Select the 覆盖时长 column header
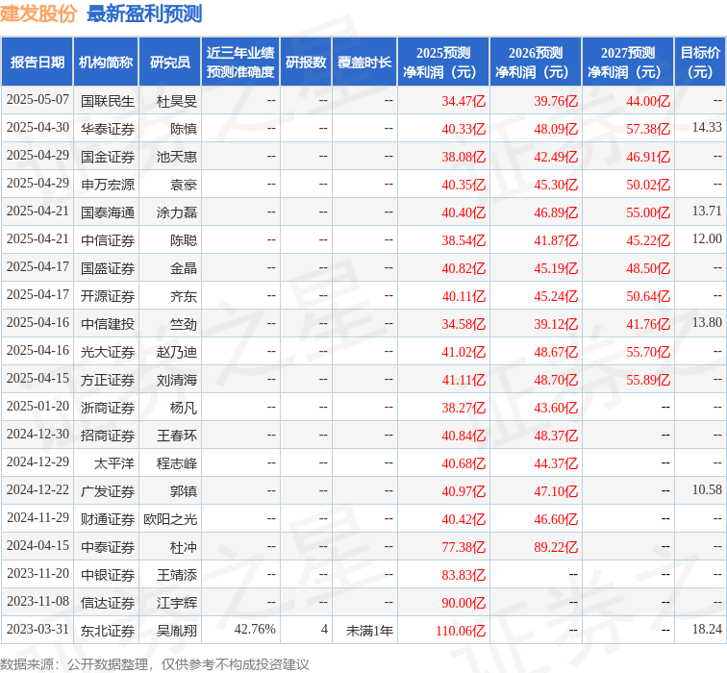Image resolution: width=727 pixels, height=673 pixels. [364, 62]
